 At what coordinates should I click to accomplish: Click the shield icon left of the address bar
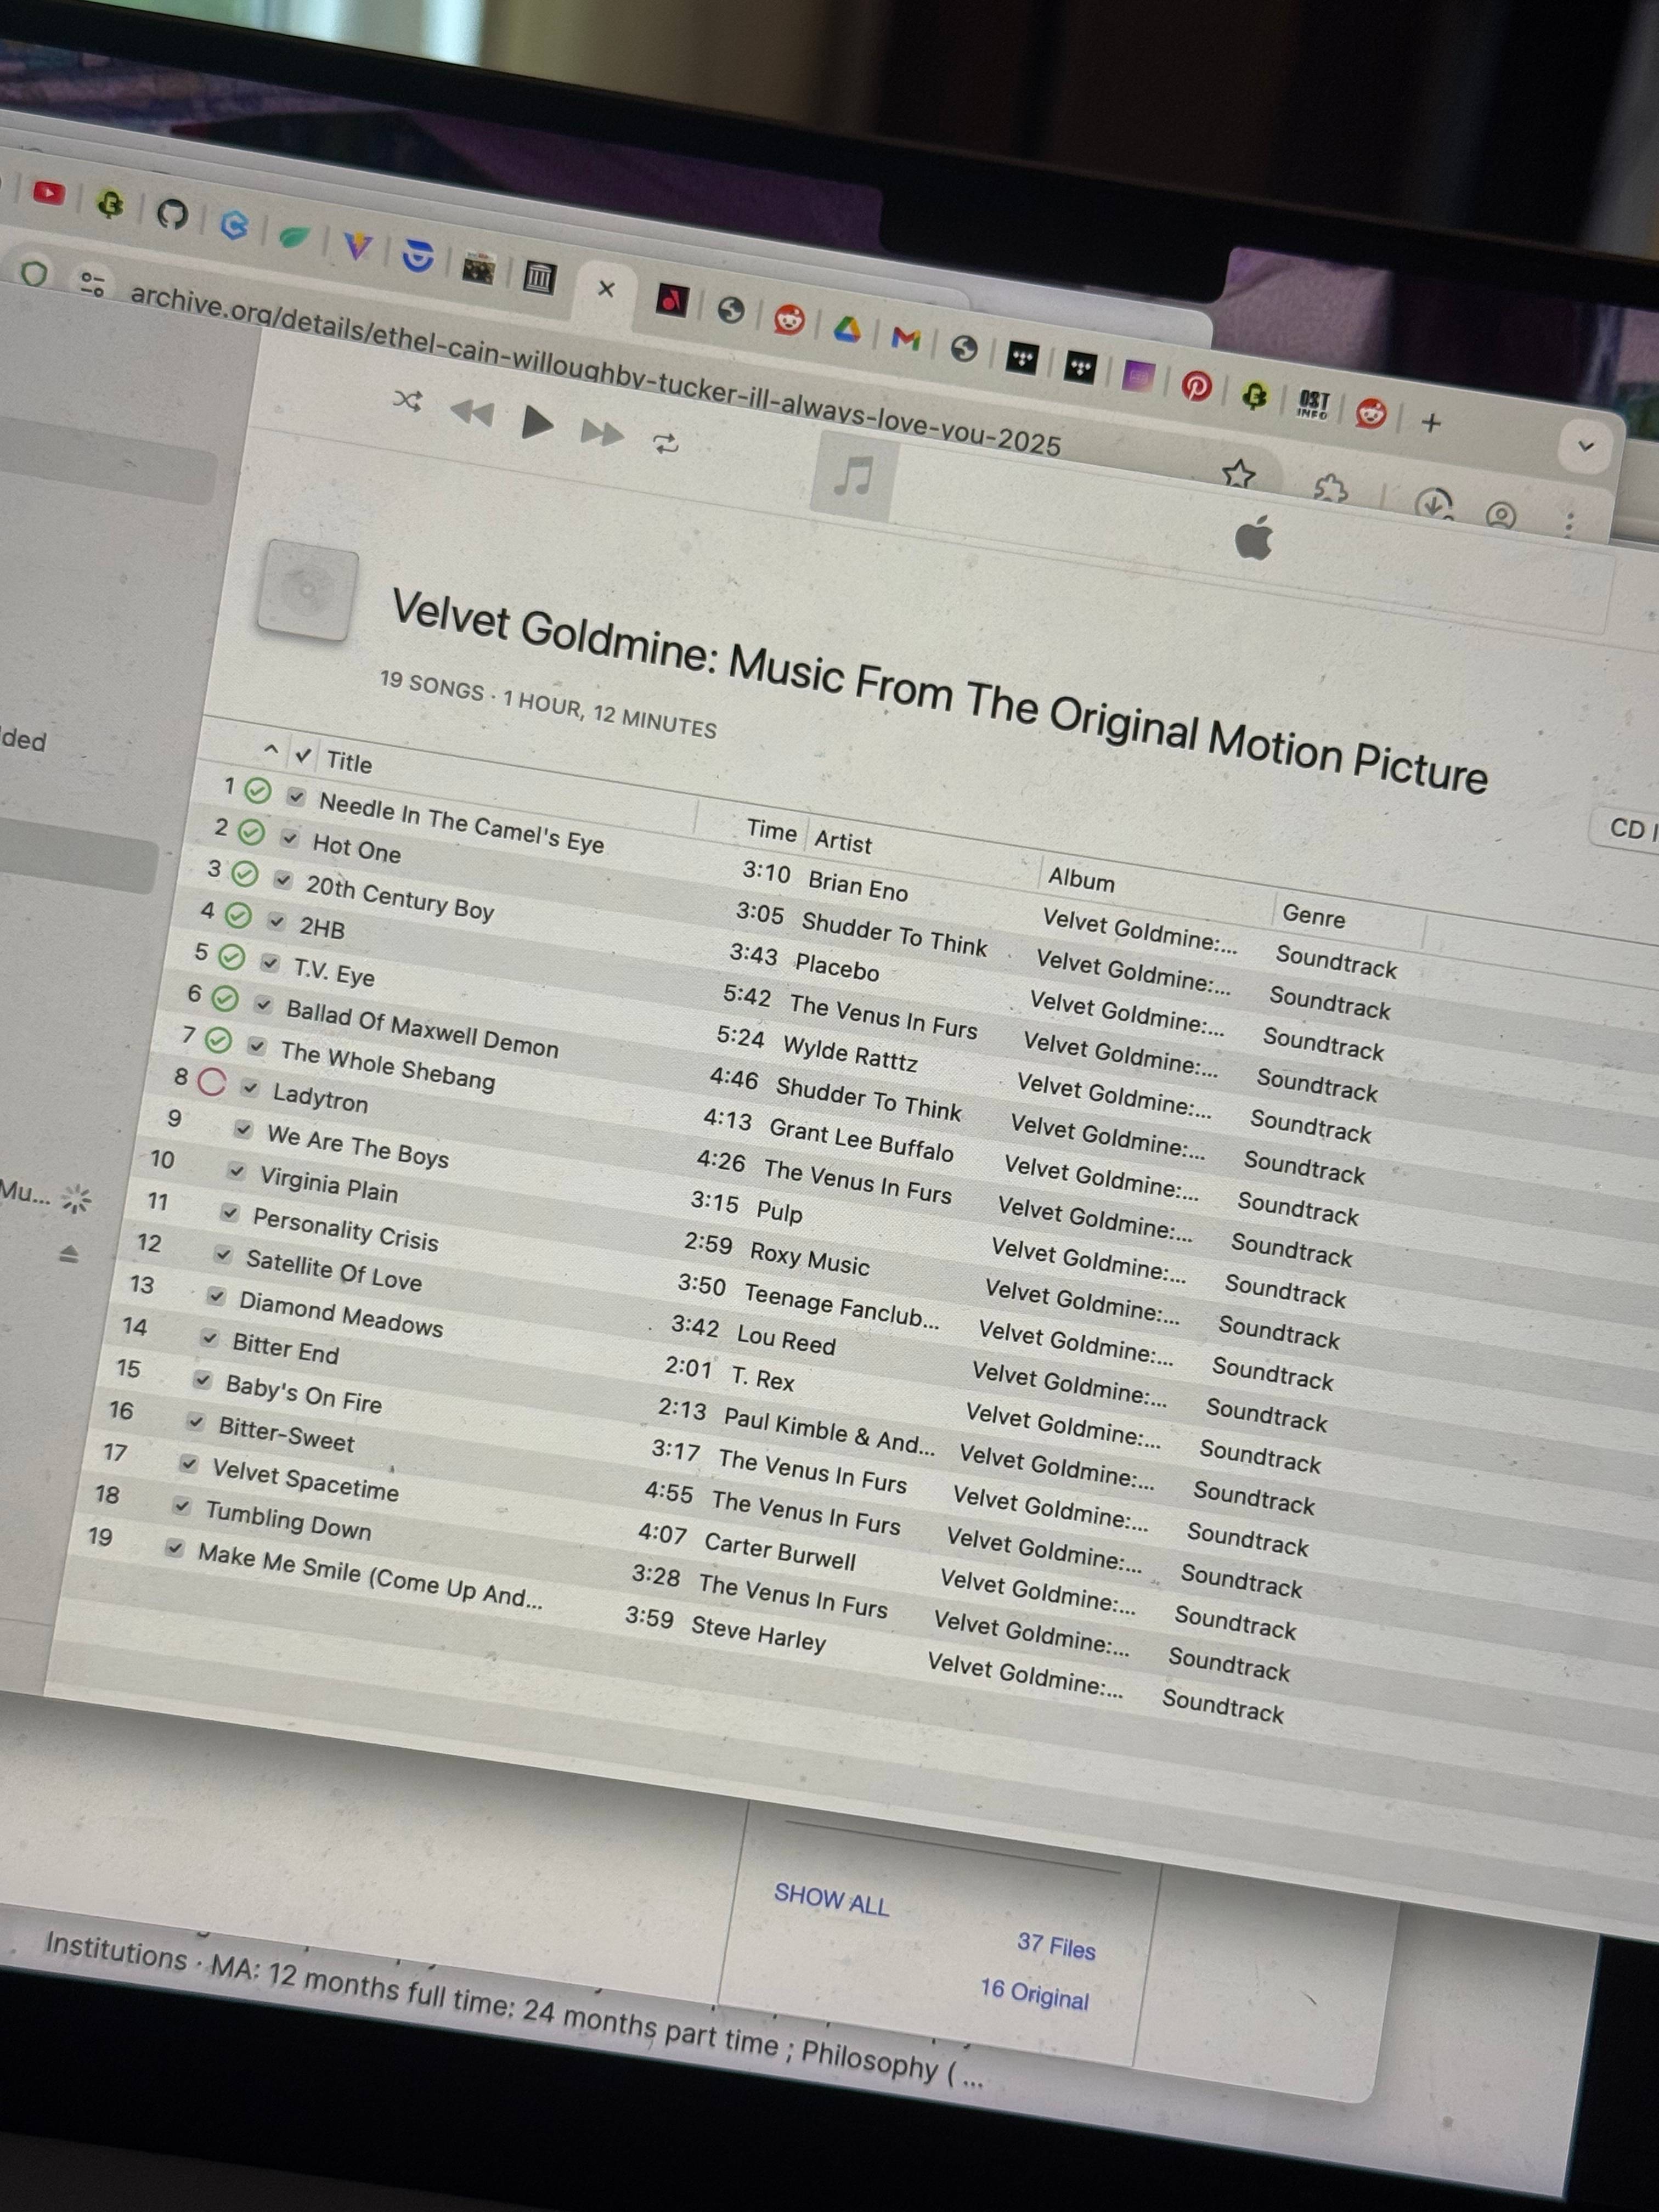click(x=35, y=273)
